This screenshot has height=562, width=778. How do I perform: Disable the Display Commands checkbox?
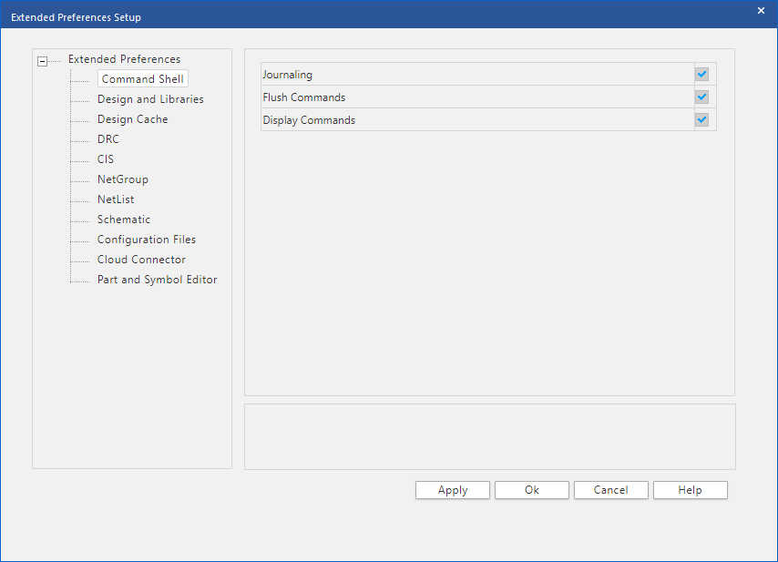click(701, 120)
